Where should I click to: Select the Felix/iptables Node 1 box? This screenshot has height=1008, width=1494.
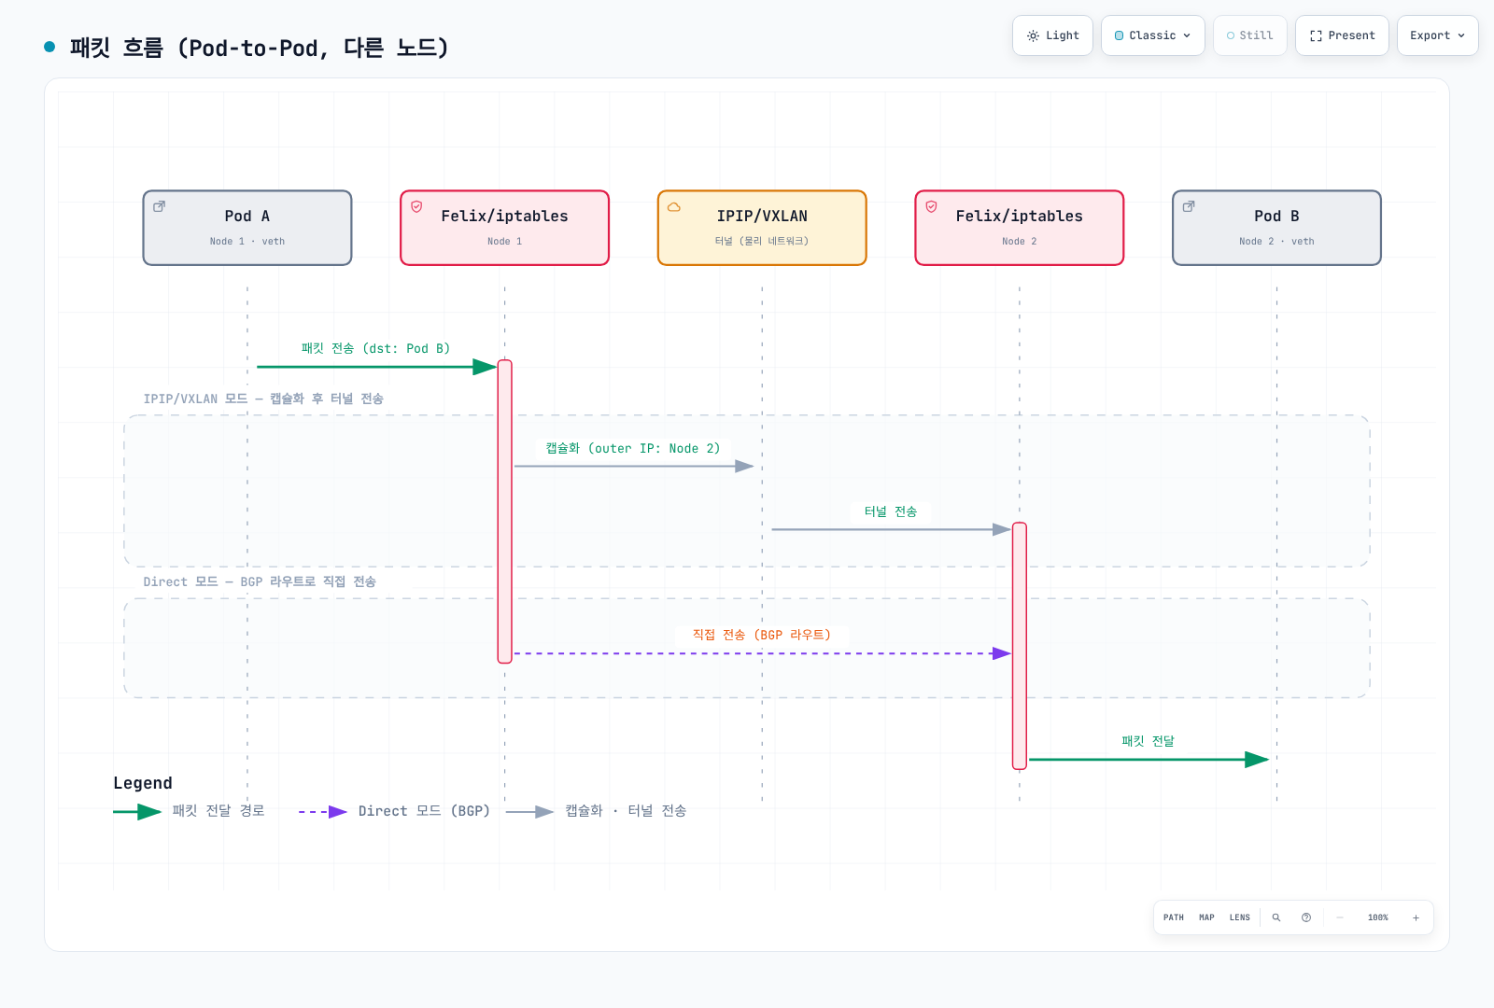505,228
